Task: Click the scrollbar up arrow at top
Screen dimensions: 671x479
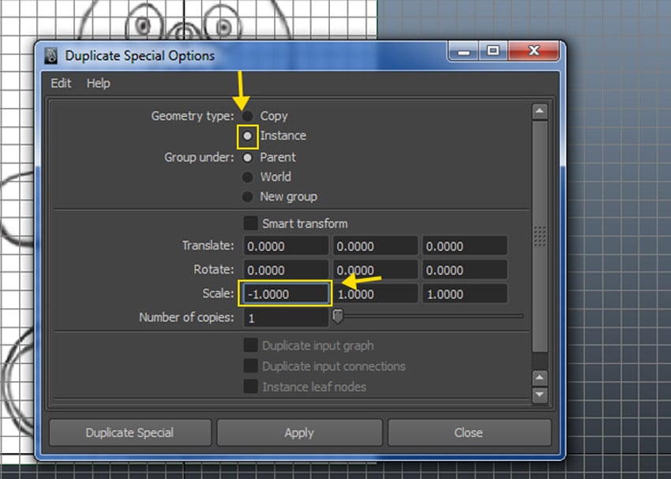Action: pyautogui.click(x=540, y=111)
